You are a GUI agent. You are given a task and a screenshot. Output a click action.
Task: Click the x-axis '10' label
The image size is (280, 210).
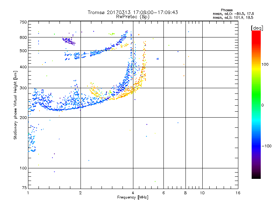tap(202, 193)
